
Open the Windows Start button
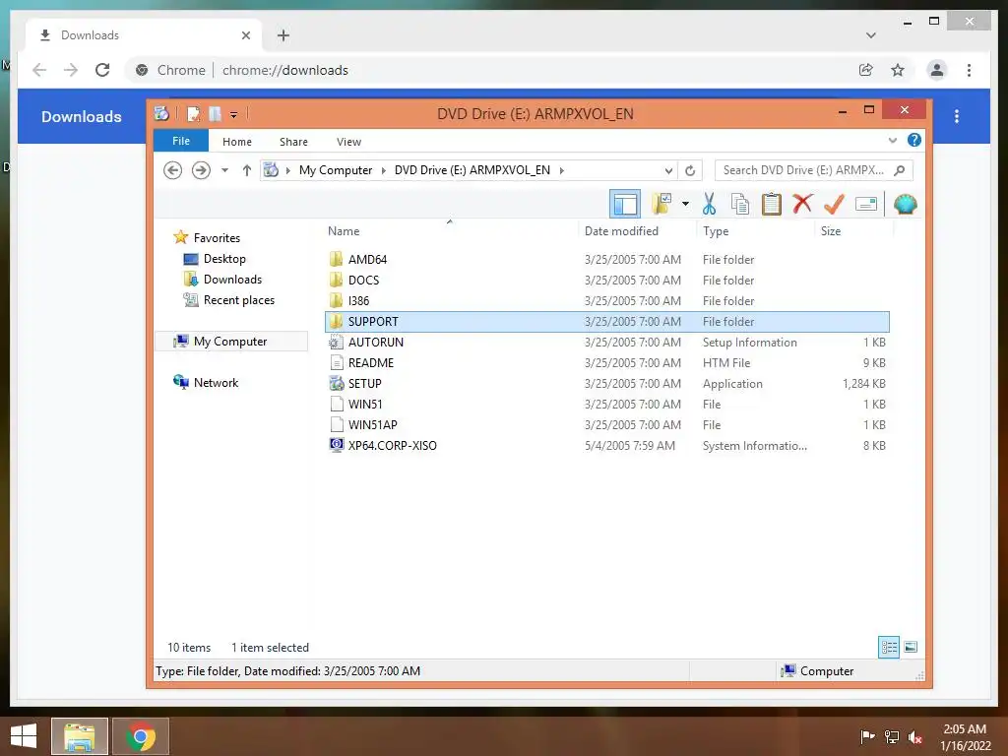24,736
